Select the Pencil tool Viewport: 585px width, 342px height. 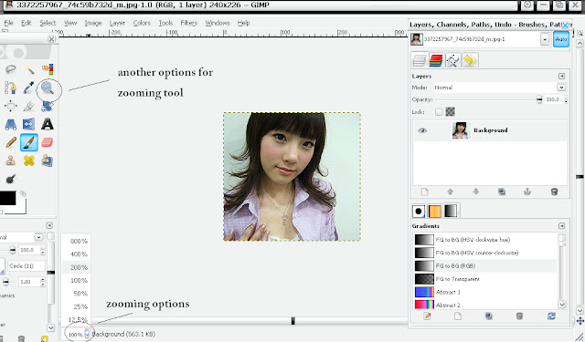(x=11, y=142)
